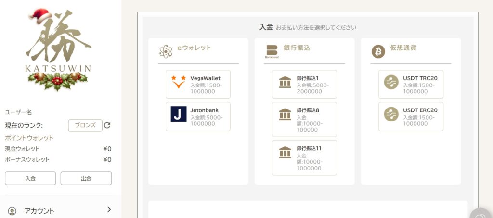Click the atom icon beside eウォレット
Viewport: 493px width, 218px height.
[x=166, y=51]
